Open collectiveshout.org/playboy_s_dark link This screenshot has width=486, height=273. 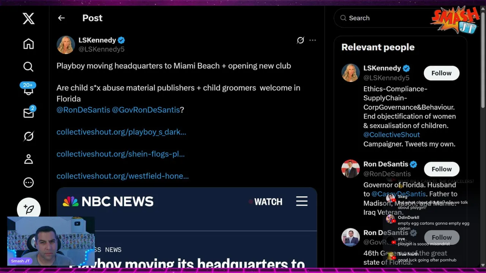point(121,132)
